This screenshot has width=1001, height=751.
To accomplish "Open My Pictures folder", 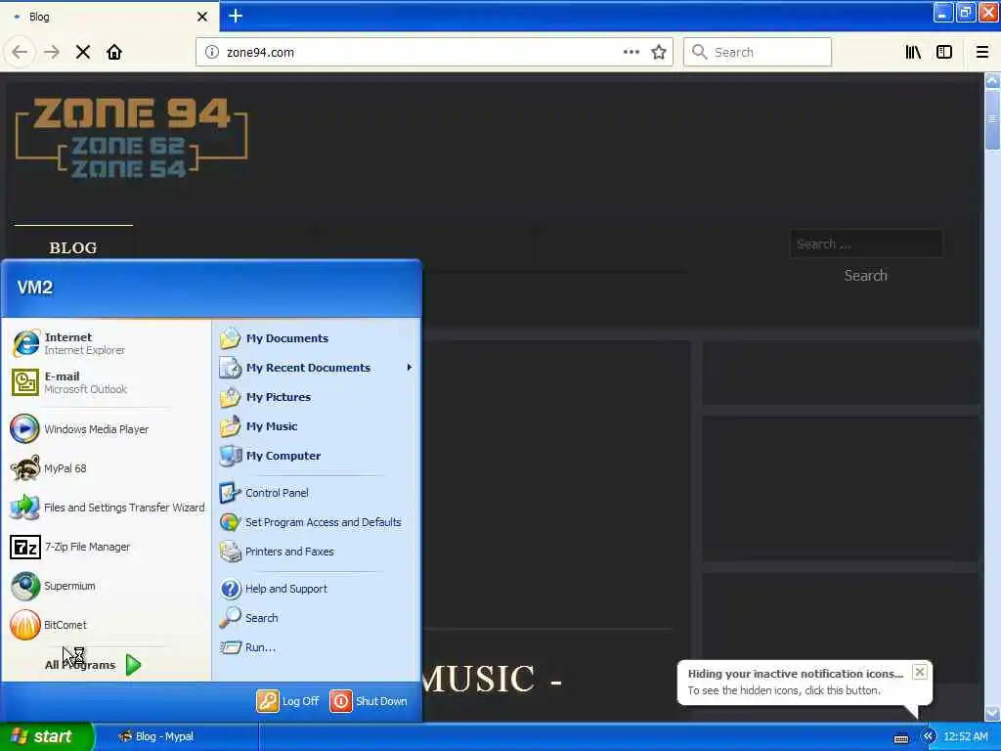I will point(265,397).
